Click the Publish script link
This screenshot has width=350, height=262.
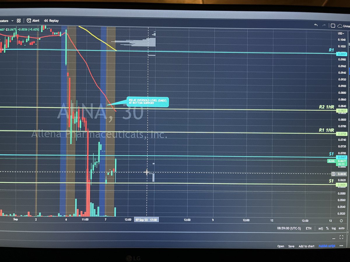[327, 246]
